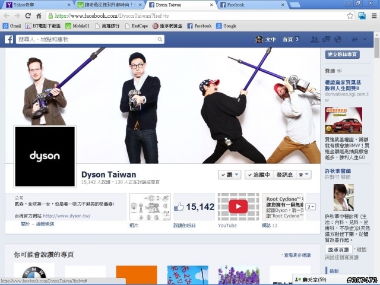Click the Facebook logo in the blue bar
380x285 pixels.
(x=9, y=39)
